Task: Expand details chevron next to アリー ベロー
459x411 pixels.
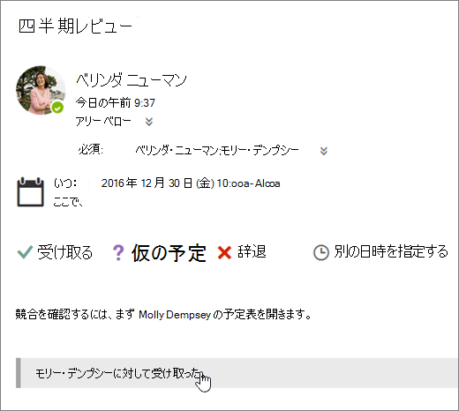Action: 149,122
